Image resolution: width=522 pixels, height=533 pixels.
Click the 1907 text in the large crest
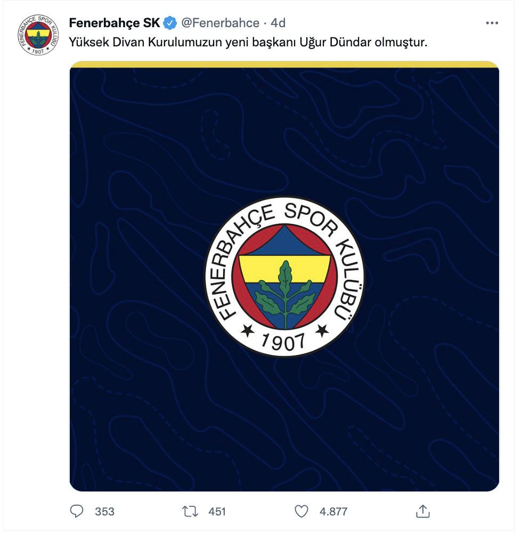tap(283, 341)
